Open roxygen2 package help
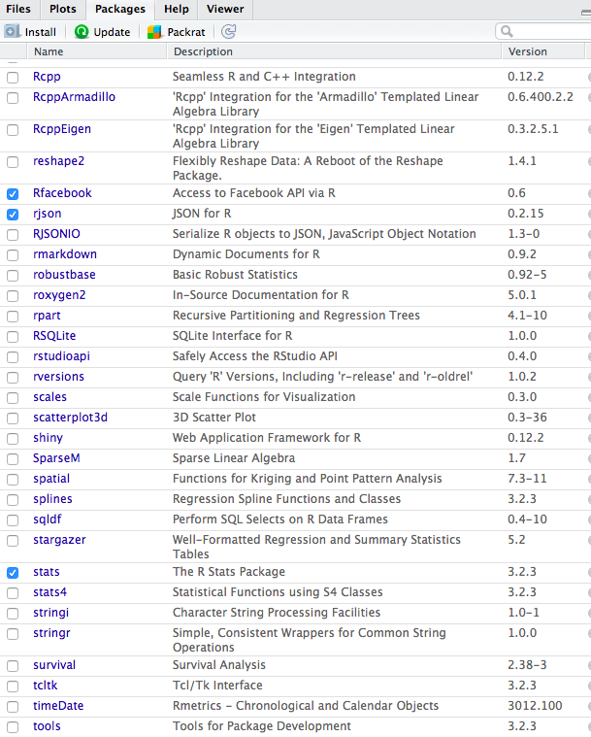Image resolution: width=591 pixels, height=737 pixels. click(59, 295)
